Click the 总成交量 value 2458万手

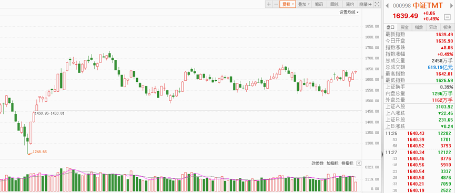pos(442,61)
